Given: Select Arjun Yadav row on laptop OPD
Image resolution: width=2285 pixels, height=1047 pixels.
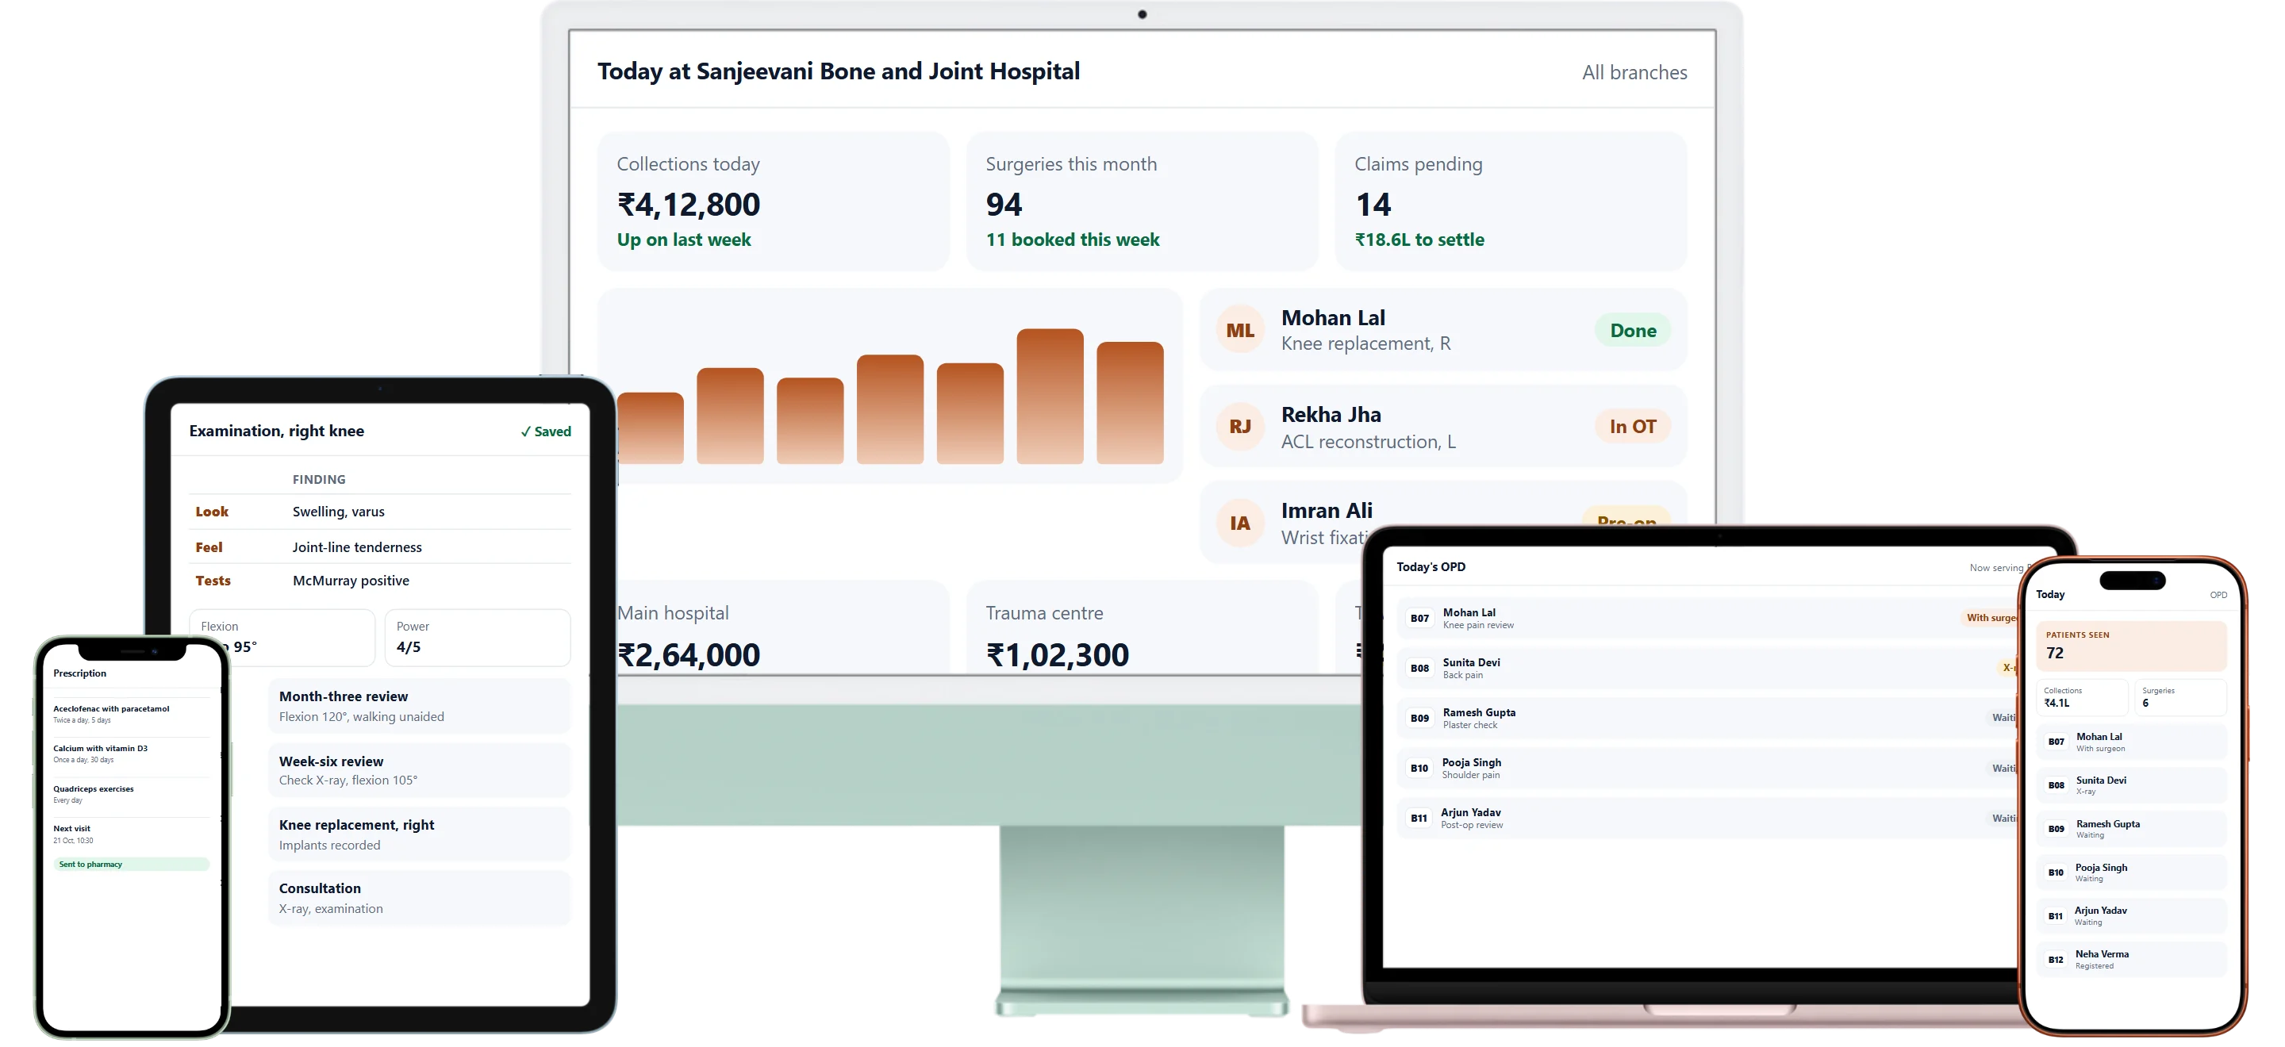Looking at the screenshot, I should (1708, 819).
